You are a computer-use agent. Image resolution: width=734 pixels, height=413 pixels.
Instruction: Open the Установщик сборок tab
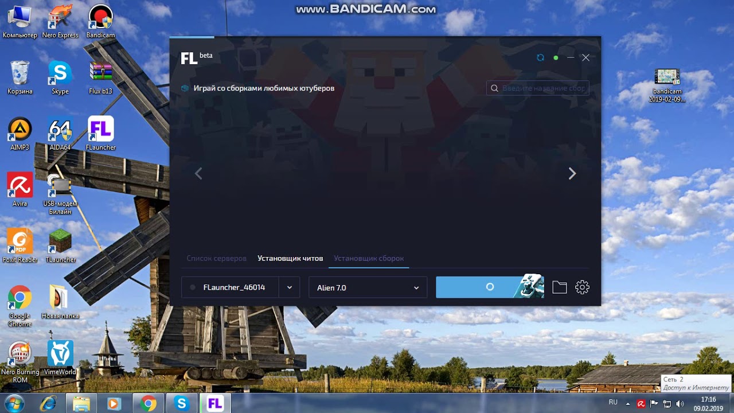[x=369, y=258]
